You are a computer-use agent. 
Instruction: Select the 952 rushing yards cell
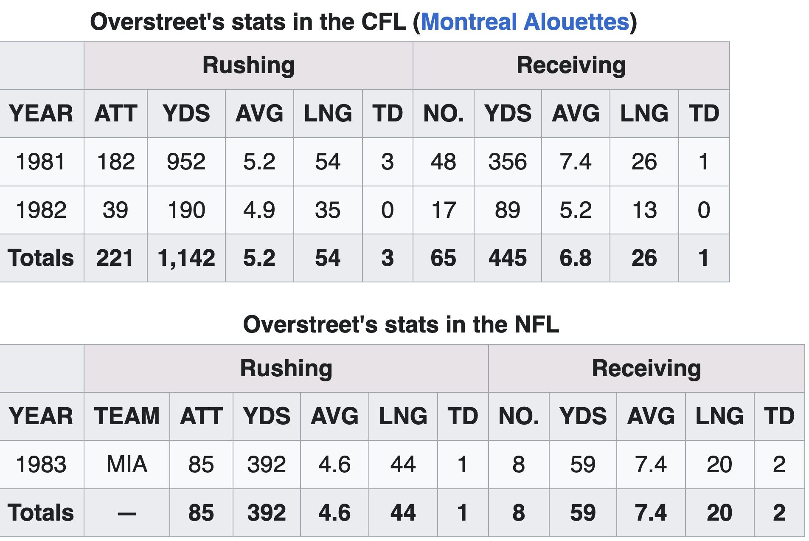pos(186,162)
